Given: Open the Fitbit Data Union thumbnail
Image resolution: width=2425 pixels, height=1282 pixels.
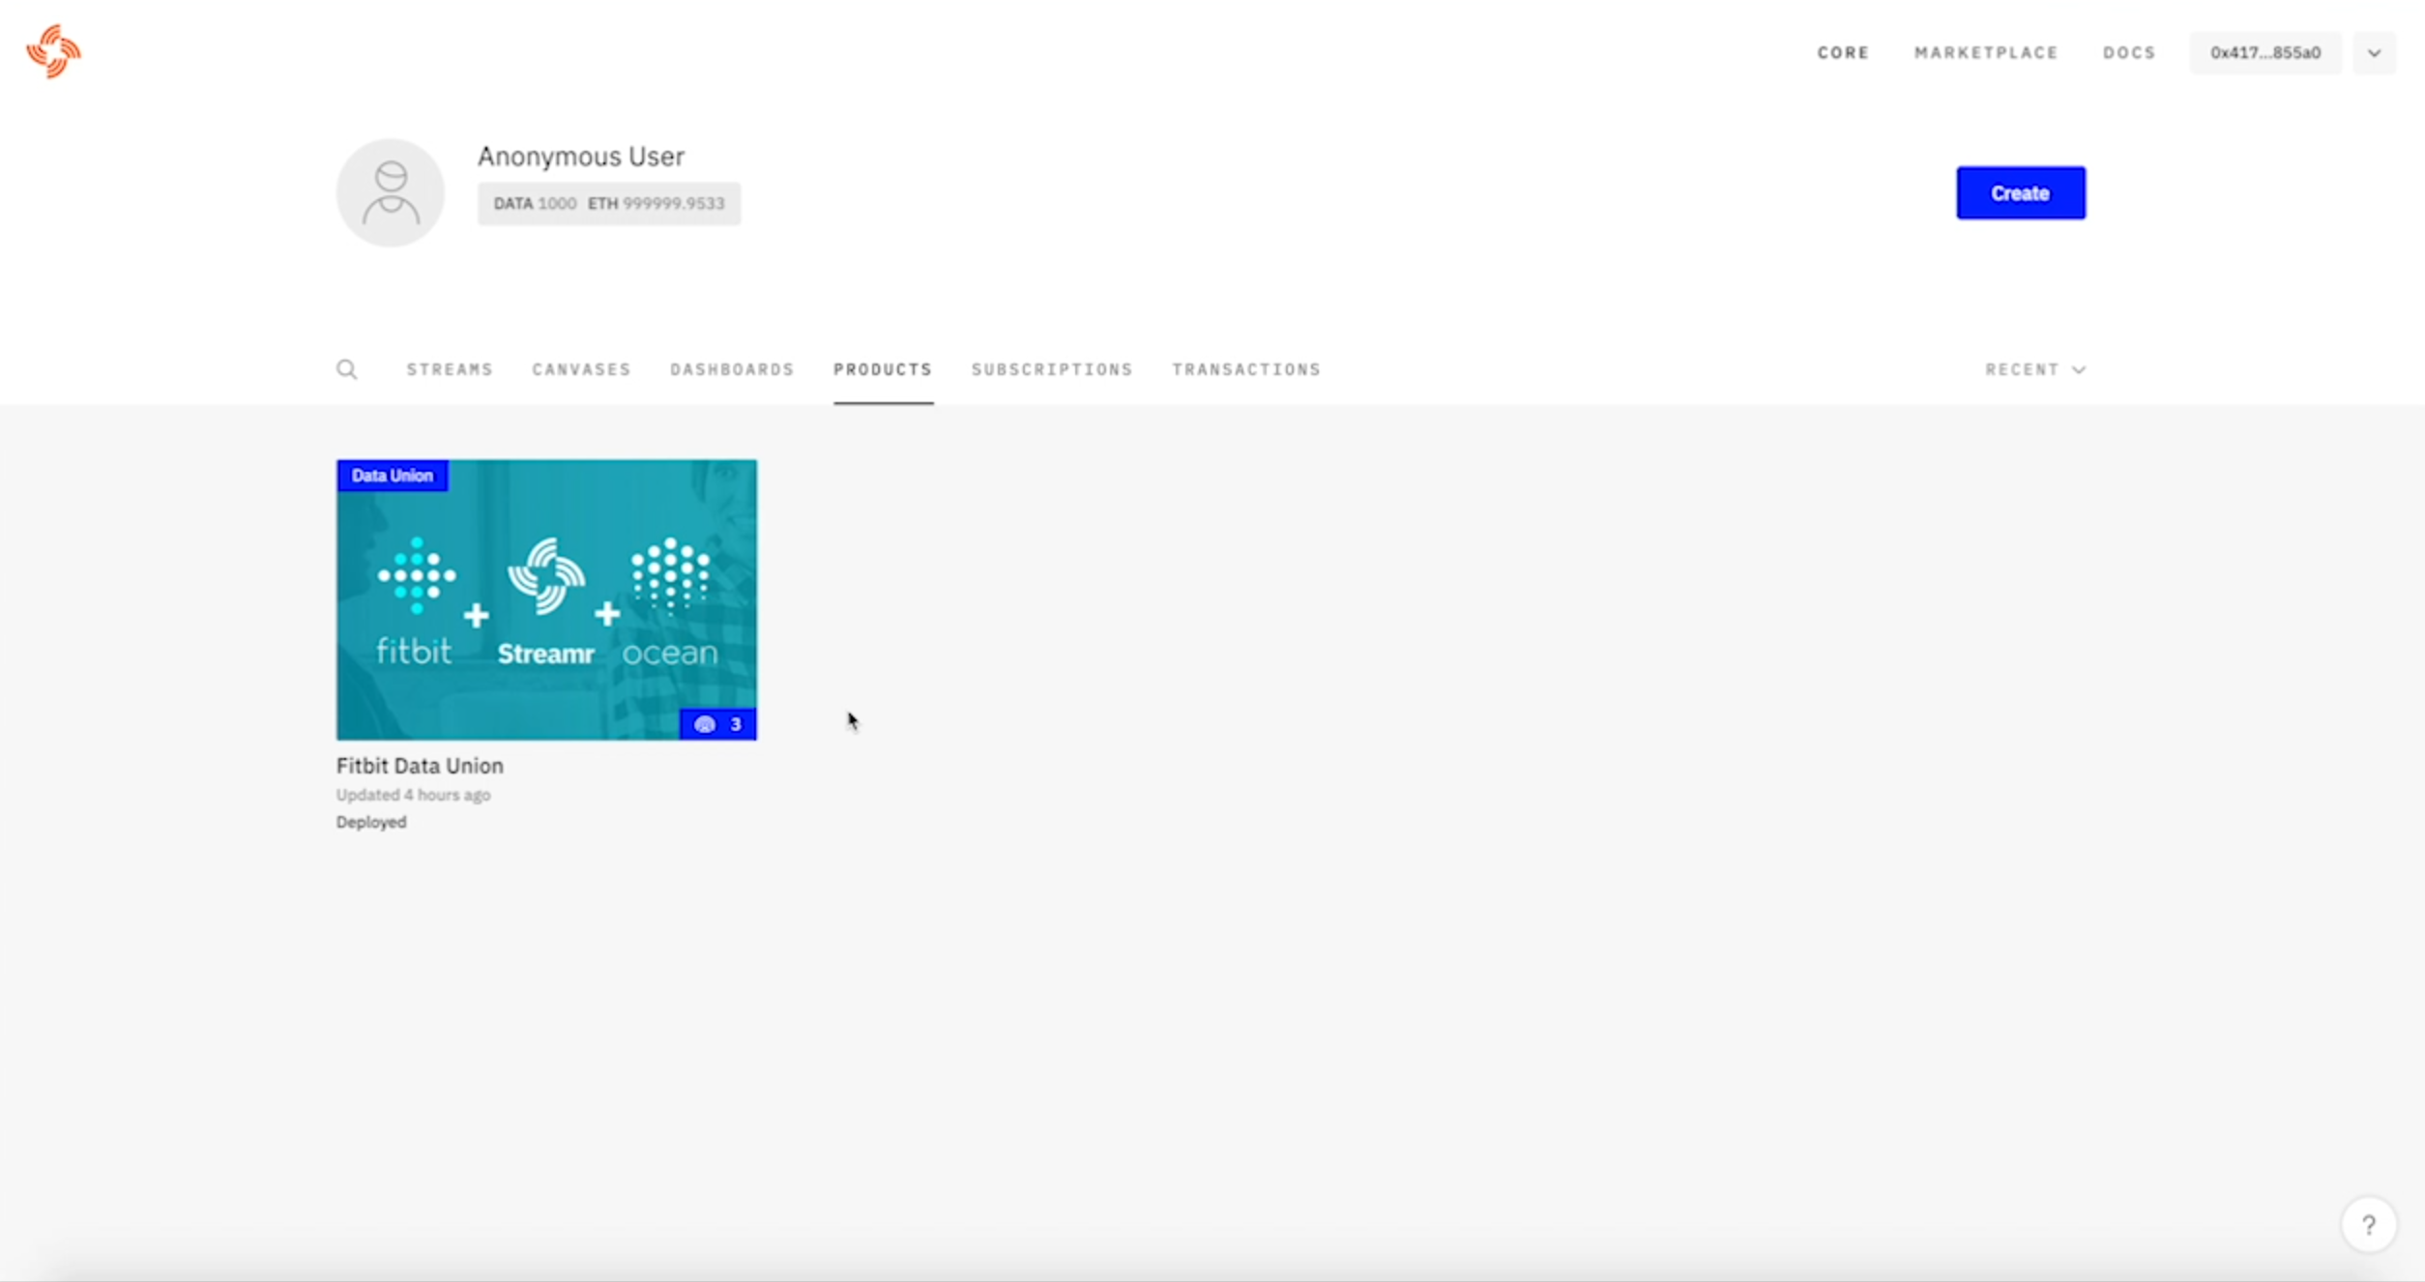Looking at the screenshot, I should click(x=546, y=599).
